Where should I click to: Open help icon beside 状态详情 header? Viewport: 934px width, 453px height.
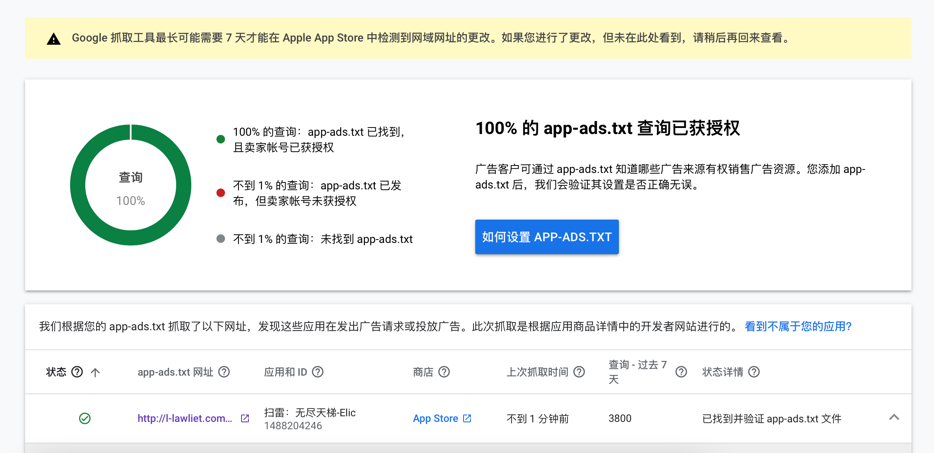(754, 372)
